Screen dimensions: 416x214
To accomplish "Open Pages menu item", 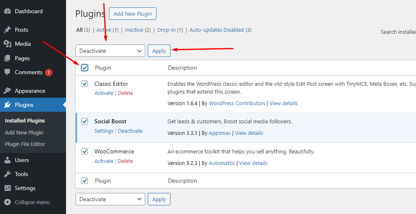I will (x=22, y=58).
